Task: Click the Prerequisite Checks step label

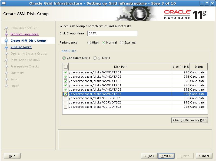Action: click(25, 66)
